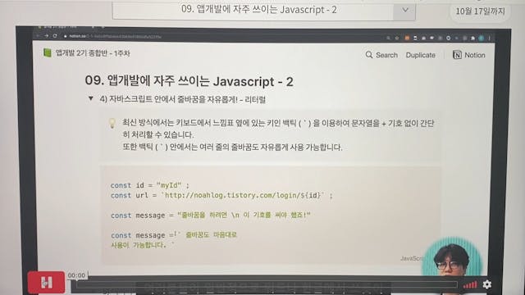525x295 pixels.
Task: Adjust the red volume bars indicator
Action: click(470, 284)
